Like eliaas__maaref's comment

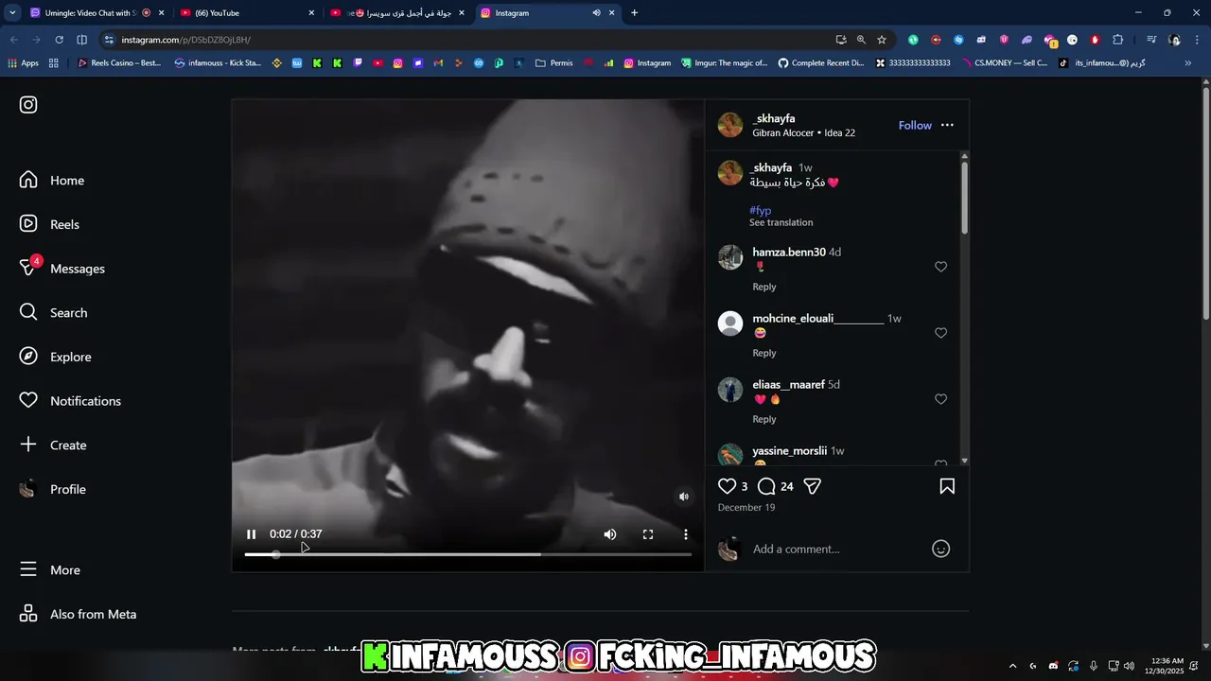click(x=940, y=399)
